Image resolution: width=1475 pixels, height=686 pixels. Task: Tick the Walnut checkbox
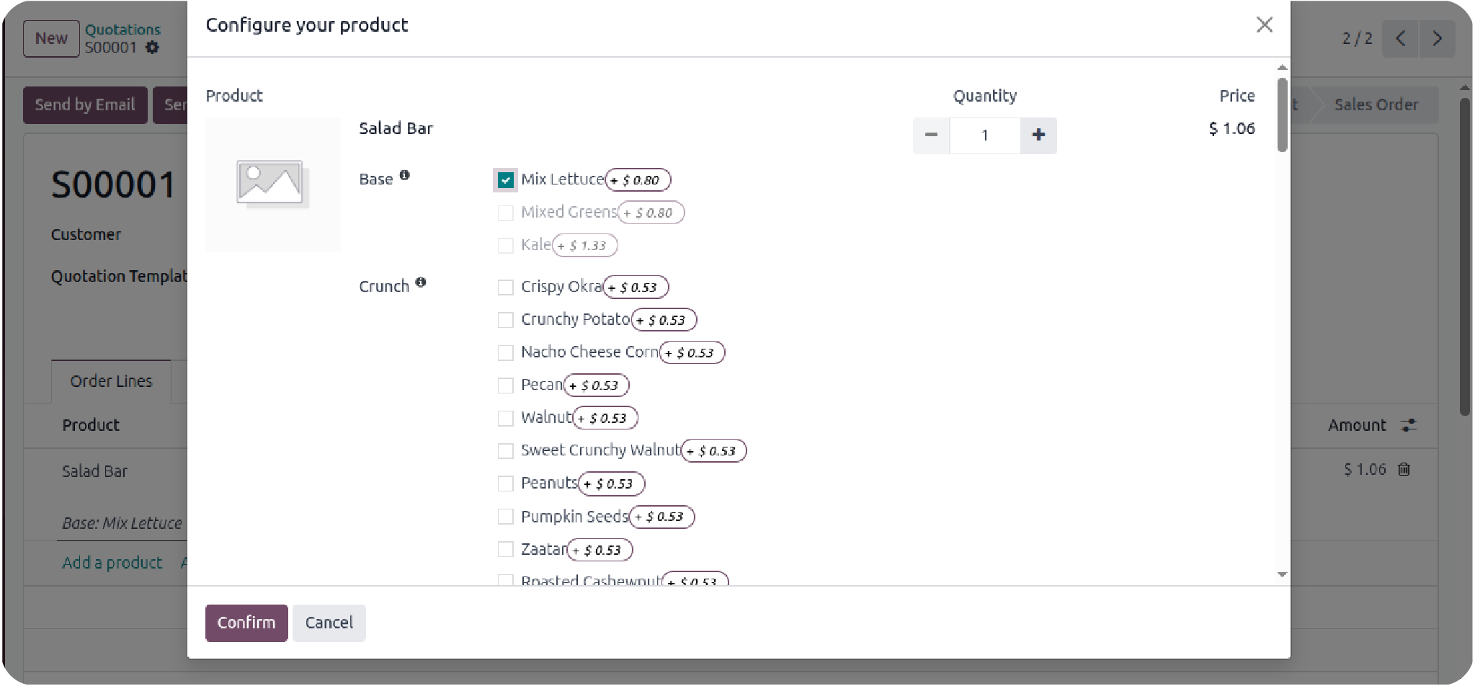coord(506,418)
